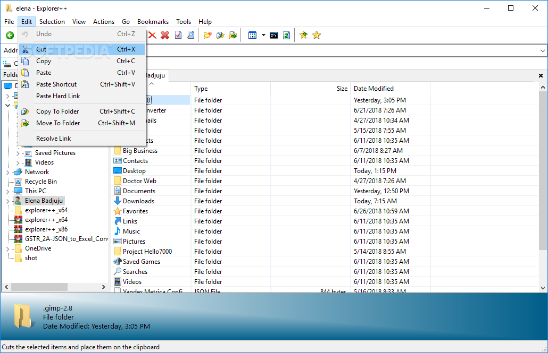Sort by the Size column header
548x353 pixels.
pyautogui.click(x=310, y=89)
